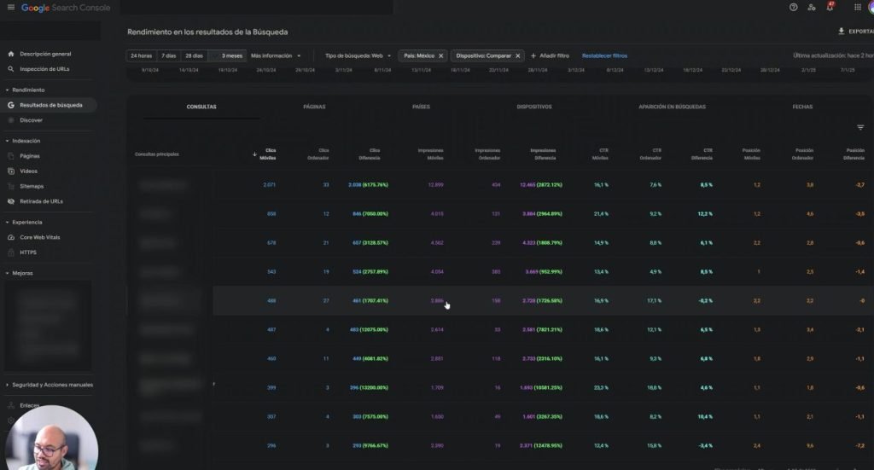Open Core Web Vitals report
The image size is (874, 470).
39,237
